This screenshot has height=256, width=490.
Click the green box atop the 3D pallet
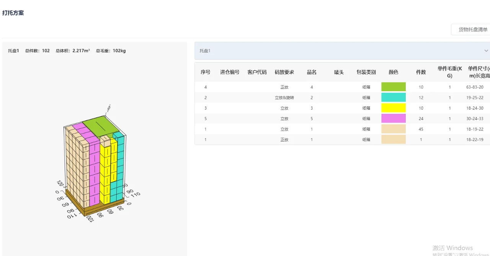[x=100, y=126]
